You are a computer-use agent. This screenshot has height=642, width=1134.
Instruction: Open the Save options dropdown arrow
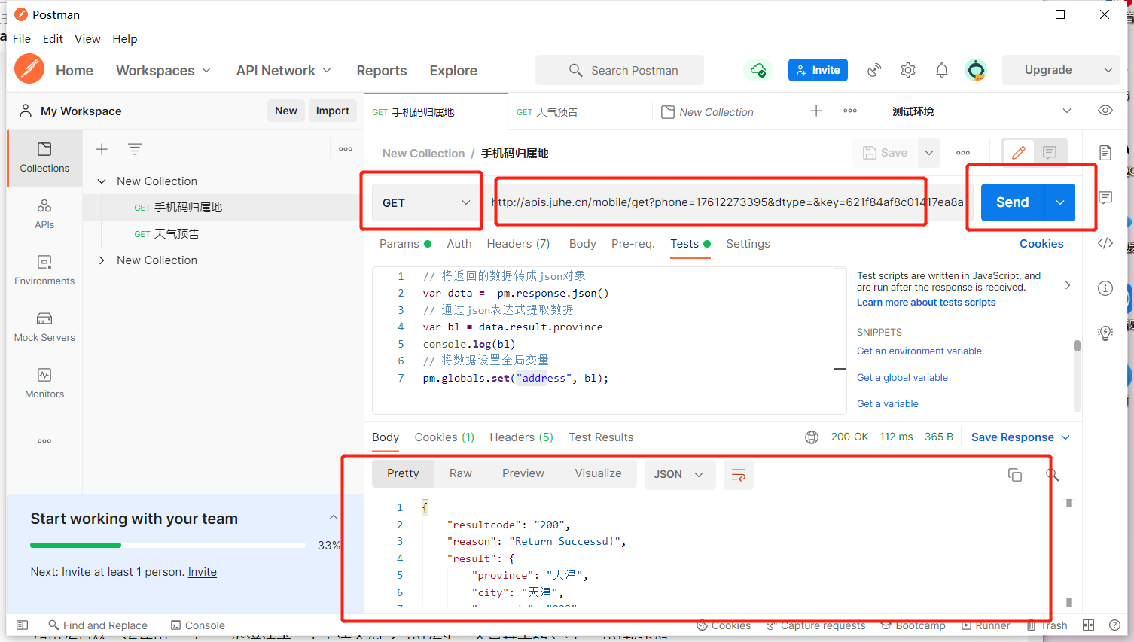point(929,153)
